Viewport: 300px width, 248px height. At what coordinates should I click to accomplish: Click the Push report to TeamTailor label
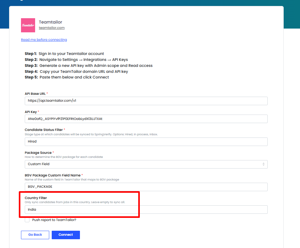[x=54, y=220]
